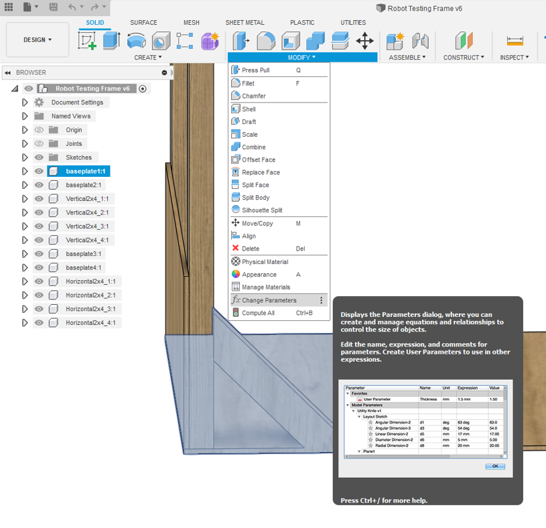Image resolution: width=546 pixels, height=528 pixels.
Task: Click the Undo arrow
Action: coord(72,7)
